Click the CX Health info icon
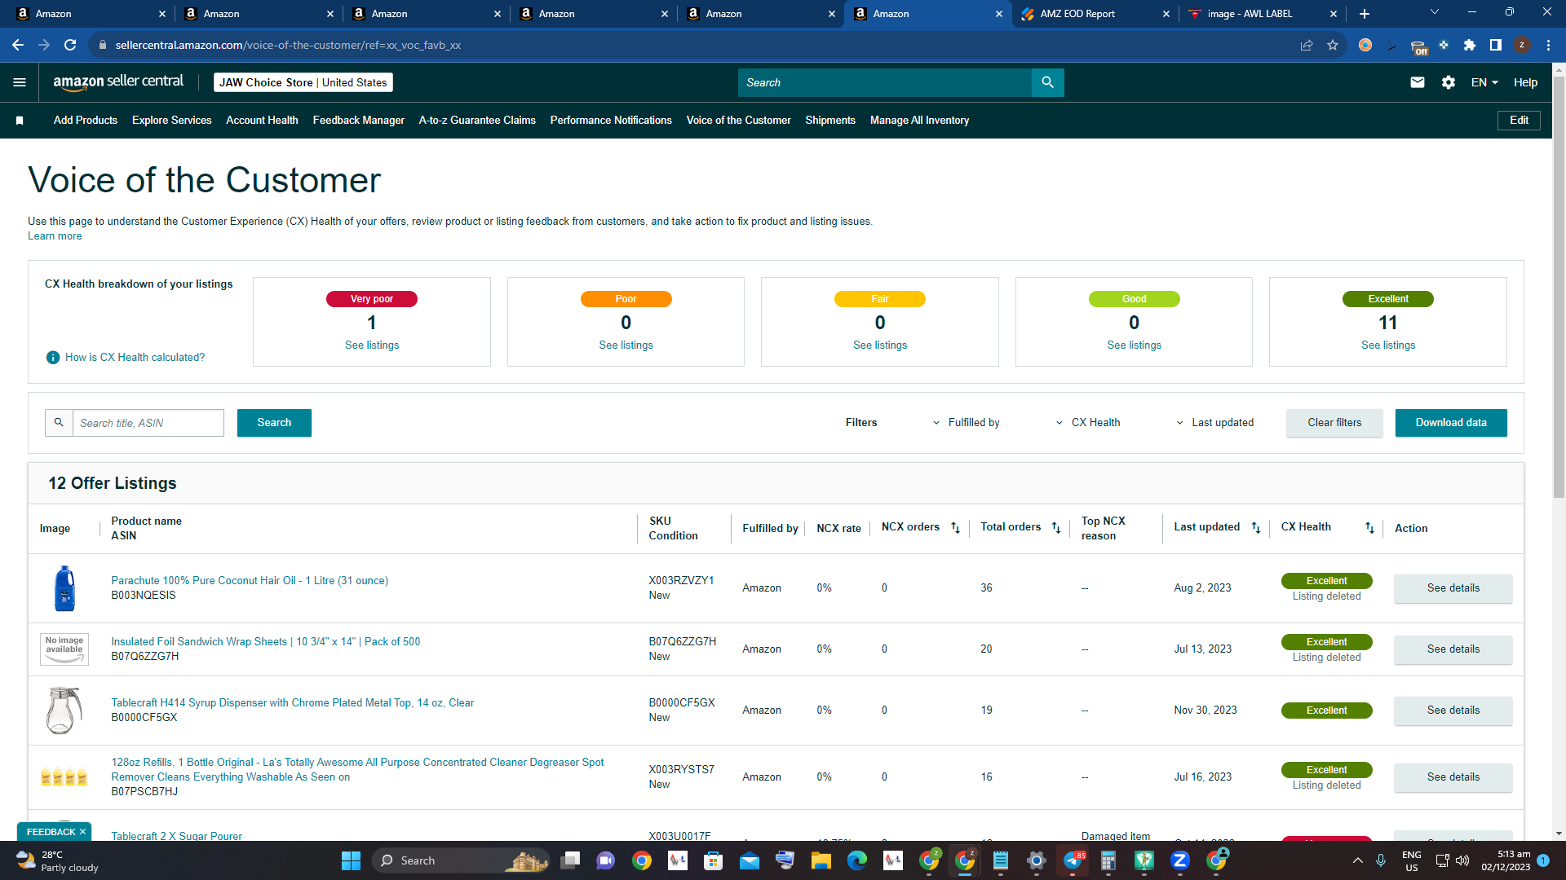1566x880 pixels. (53, 358)
